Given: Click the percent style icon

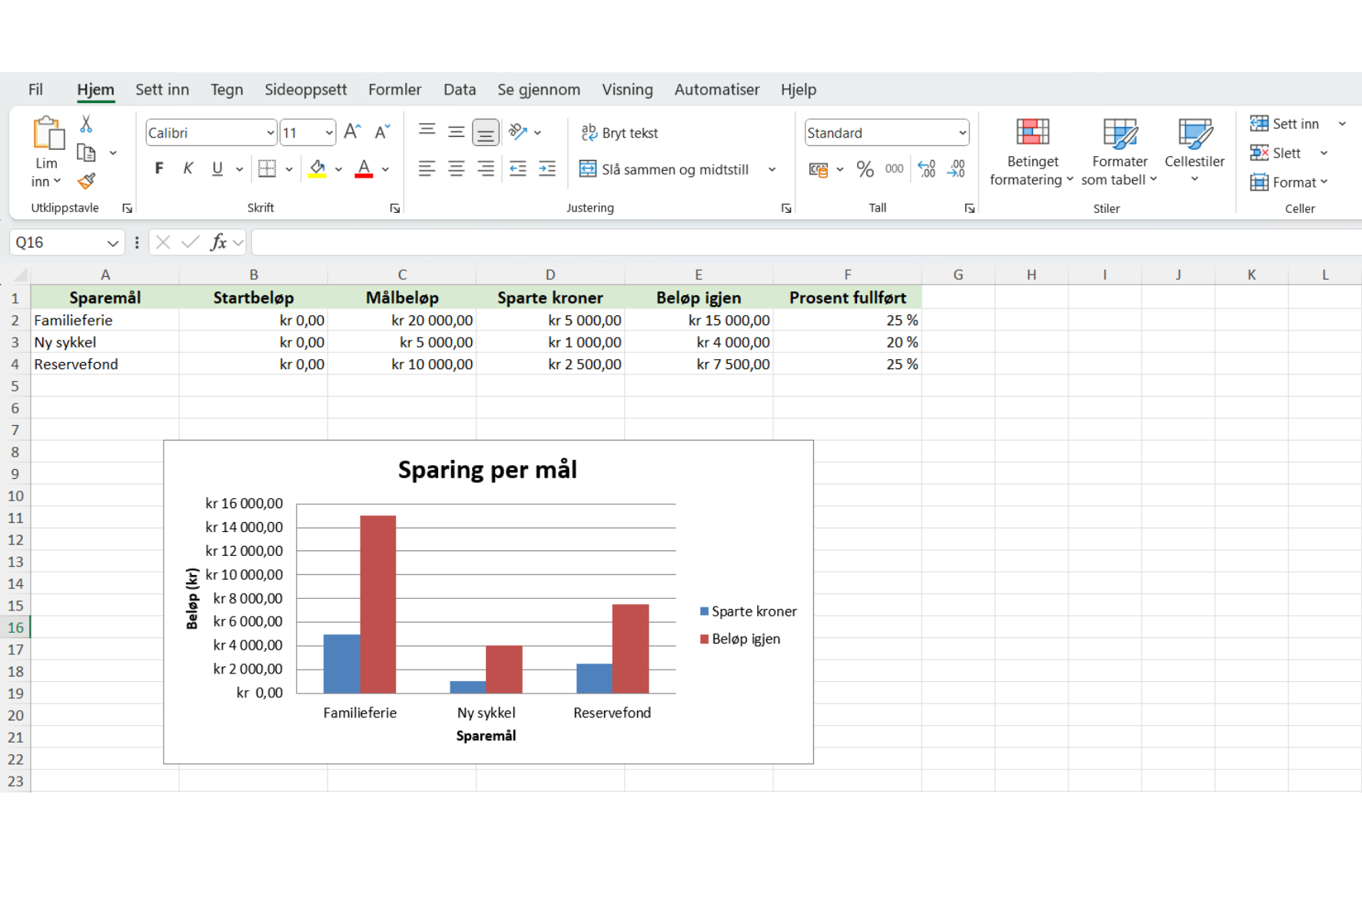Looking at the screenshot, I should click(x=865, y=169).
